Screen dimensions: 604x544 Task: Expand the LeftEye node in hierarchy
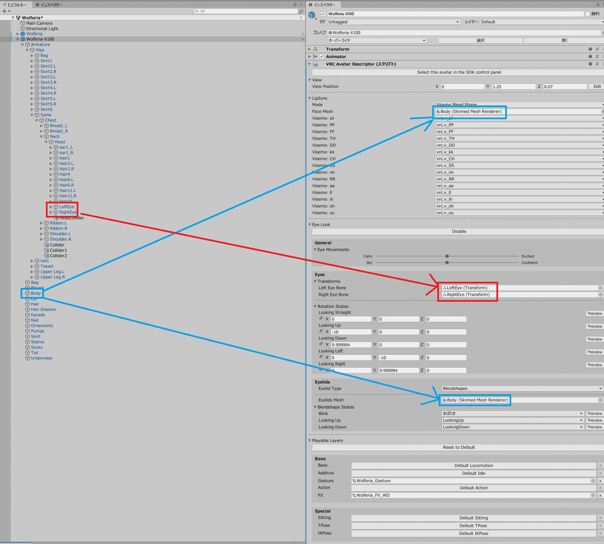(x=51, y=207)
